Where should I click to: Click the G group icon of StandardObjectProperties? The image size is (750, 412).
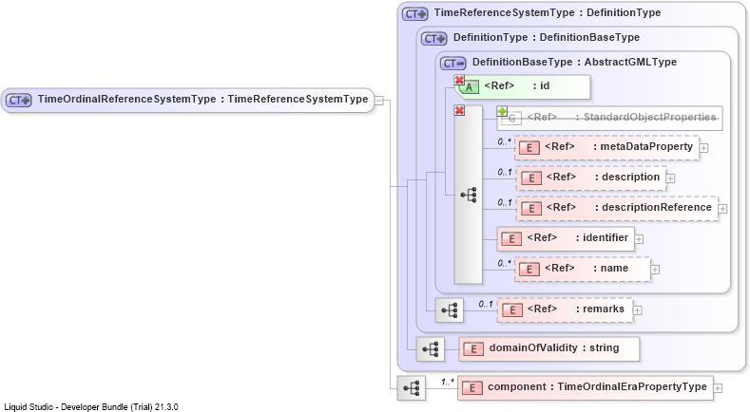tap(511, 119)
